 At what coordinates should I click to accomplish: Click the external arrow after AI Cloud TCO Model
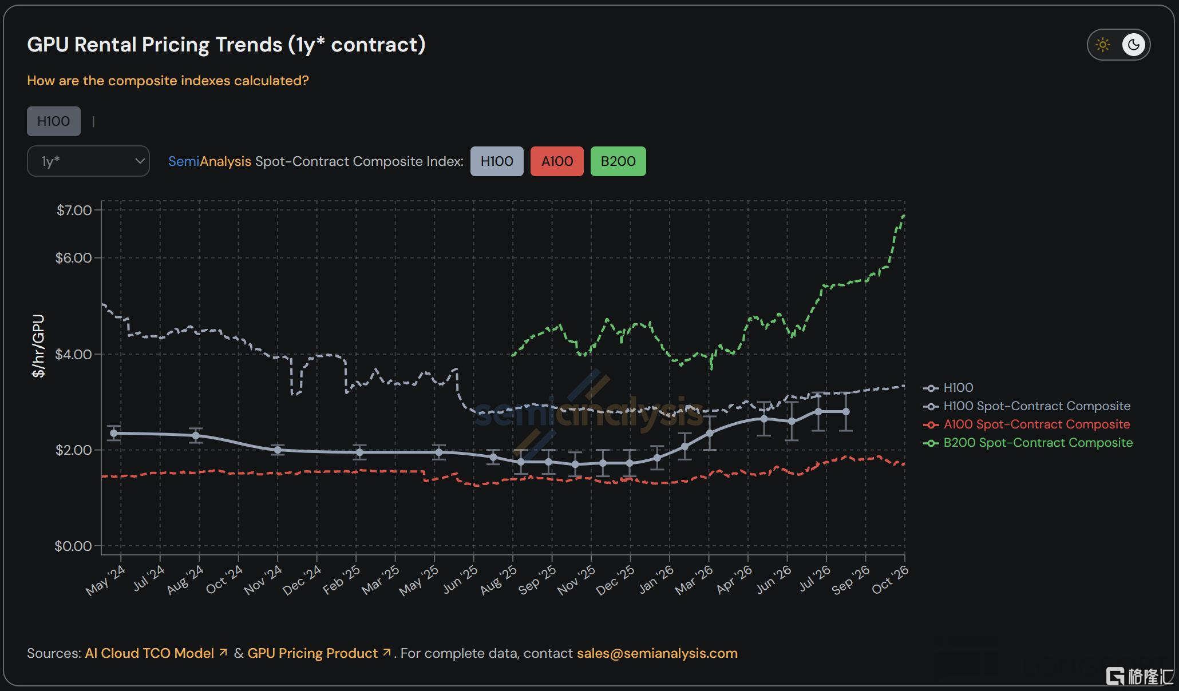click(223, 652)
